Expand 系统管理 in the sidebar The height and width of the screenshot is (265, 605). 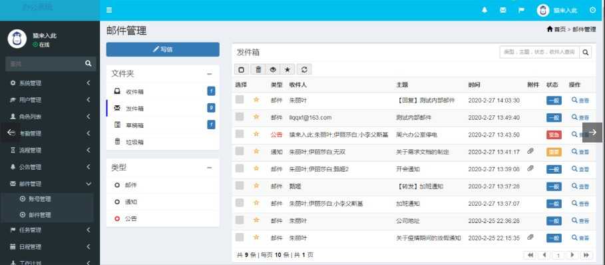point(50,83)
